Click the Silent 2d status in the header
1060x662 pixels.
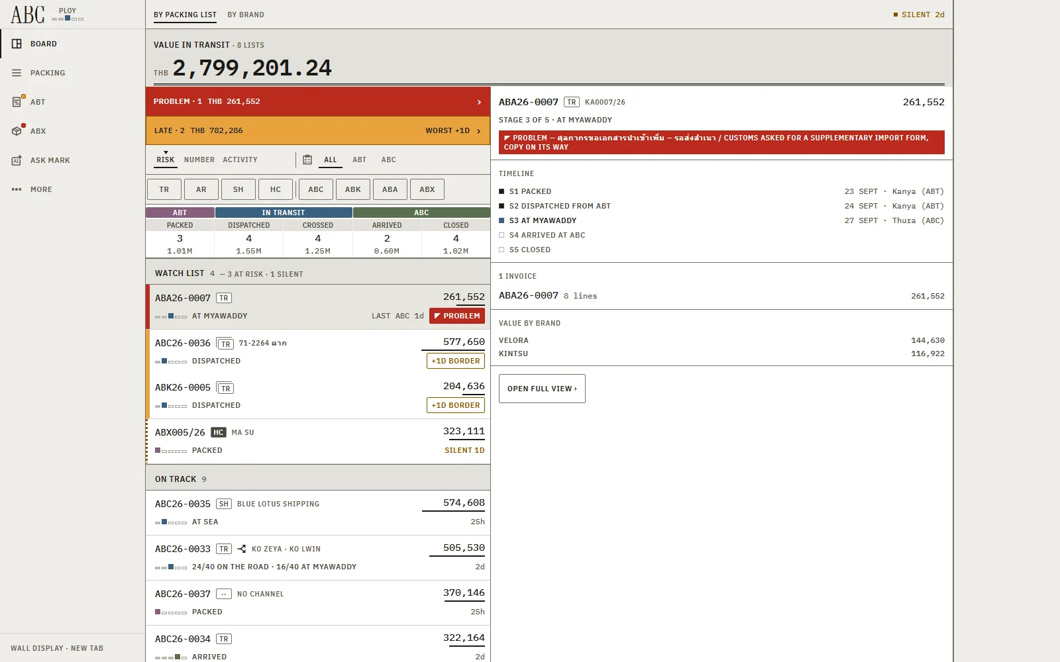(x=919, y=15)
